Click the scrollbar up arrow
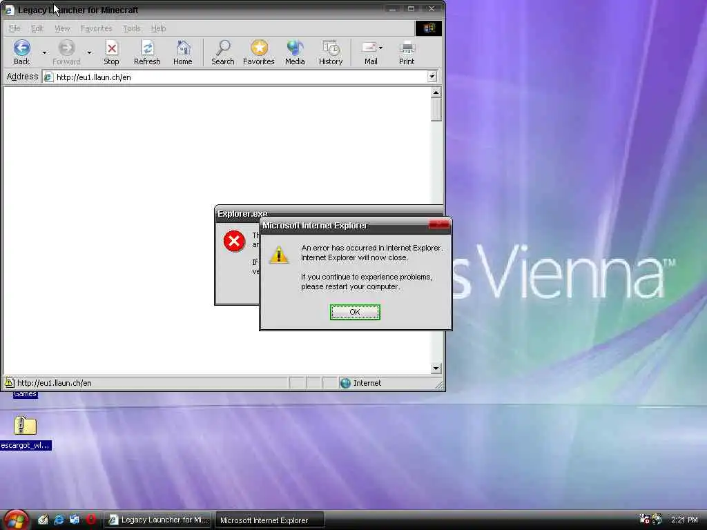 (436, 93)
